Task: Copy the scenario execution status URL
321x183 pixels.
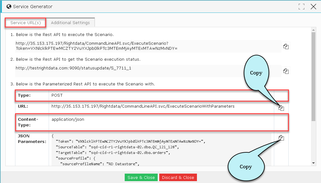Action: (x=286, y=71)
